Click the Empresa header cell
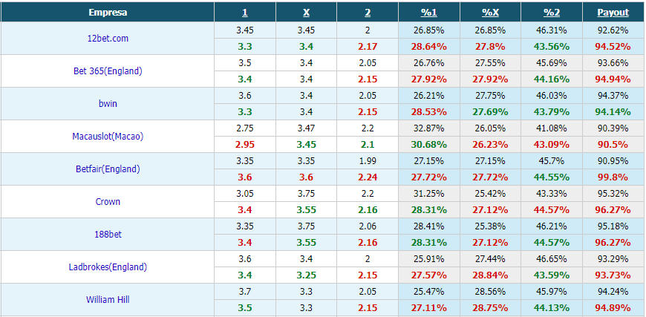 (108, 13)
